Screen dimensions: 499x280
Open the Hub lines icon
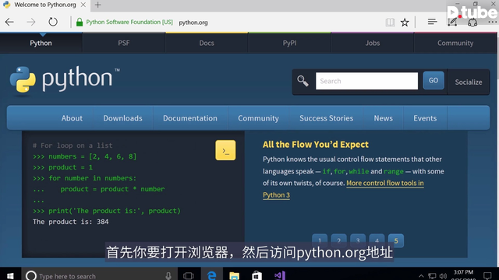(x=432, y=22)
